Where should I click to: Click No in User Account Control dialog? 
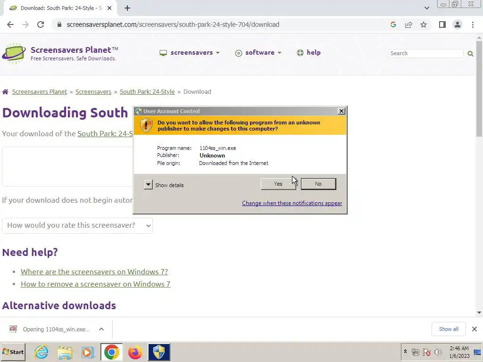[318, 184]
